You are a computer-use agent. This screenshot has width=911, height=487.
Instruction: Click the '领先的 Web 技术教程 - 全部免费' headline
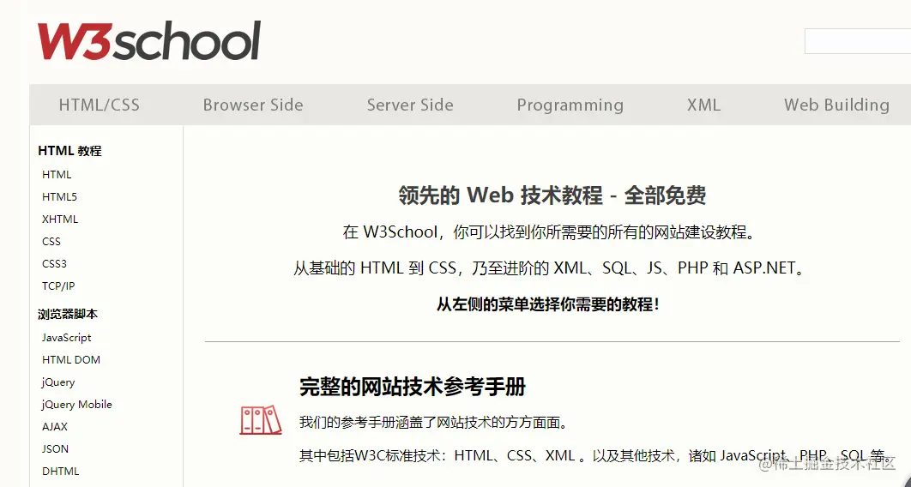[552, 195]
